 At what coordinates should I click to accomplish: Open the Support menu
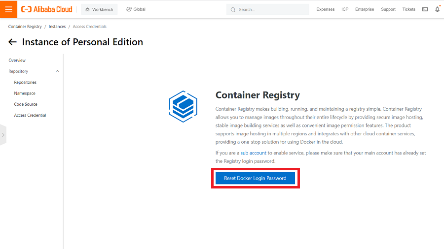388,9
